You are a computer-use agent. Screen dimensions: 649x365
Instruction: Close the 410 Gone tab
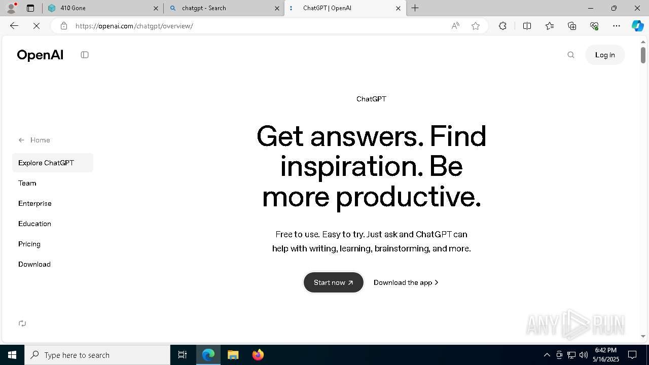(x=156, y=8)
